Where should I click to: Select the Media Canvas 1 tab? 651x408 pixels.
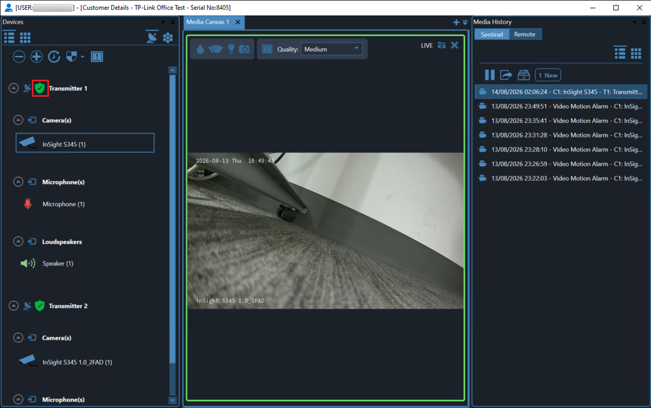pyautogui.click(x=208, y=22)
